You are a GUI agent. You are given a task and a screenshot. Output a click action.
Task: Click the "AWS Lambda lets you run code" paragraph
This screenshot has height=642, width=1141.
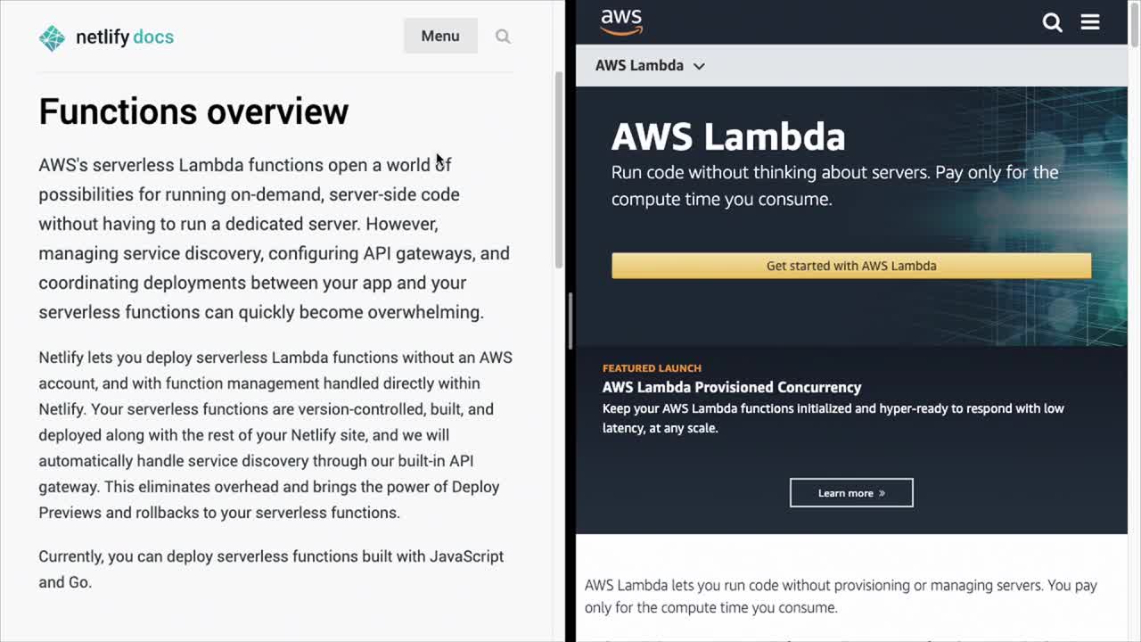pyautogui.click(x=841, y=597)
